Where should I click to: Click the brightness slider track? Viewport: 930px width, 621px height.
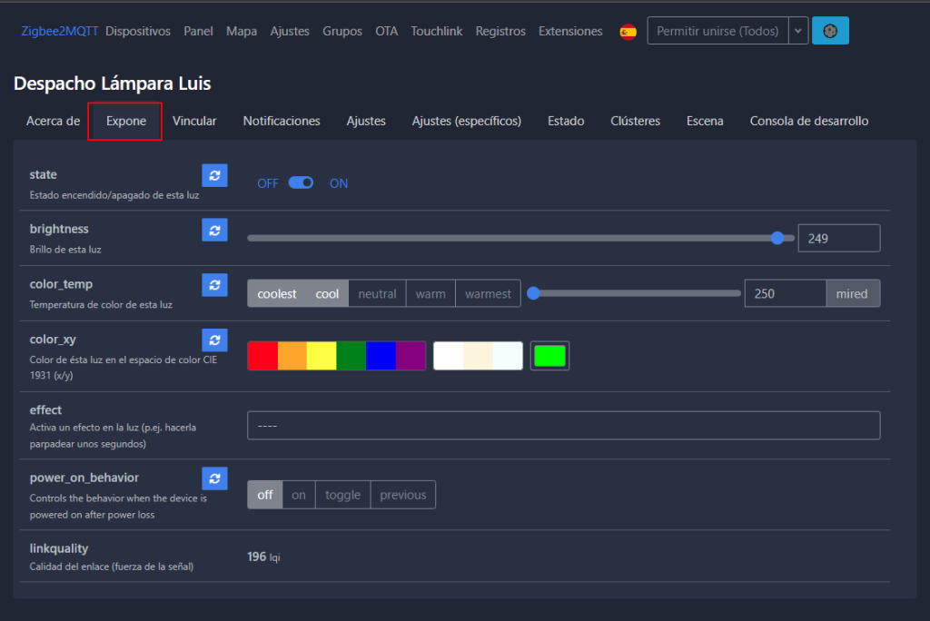point(509,238)
